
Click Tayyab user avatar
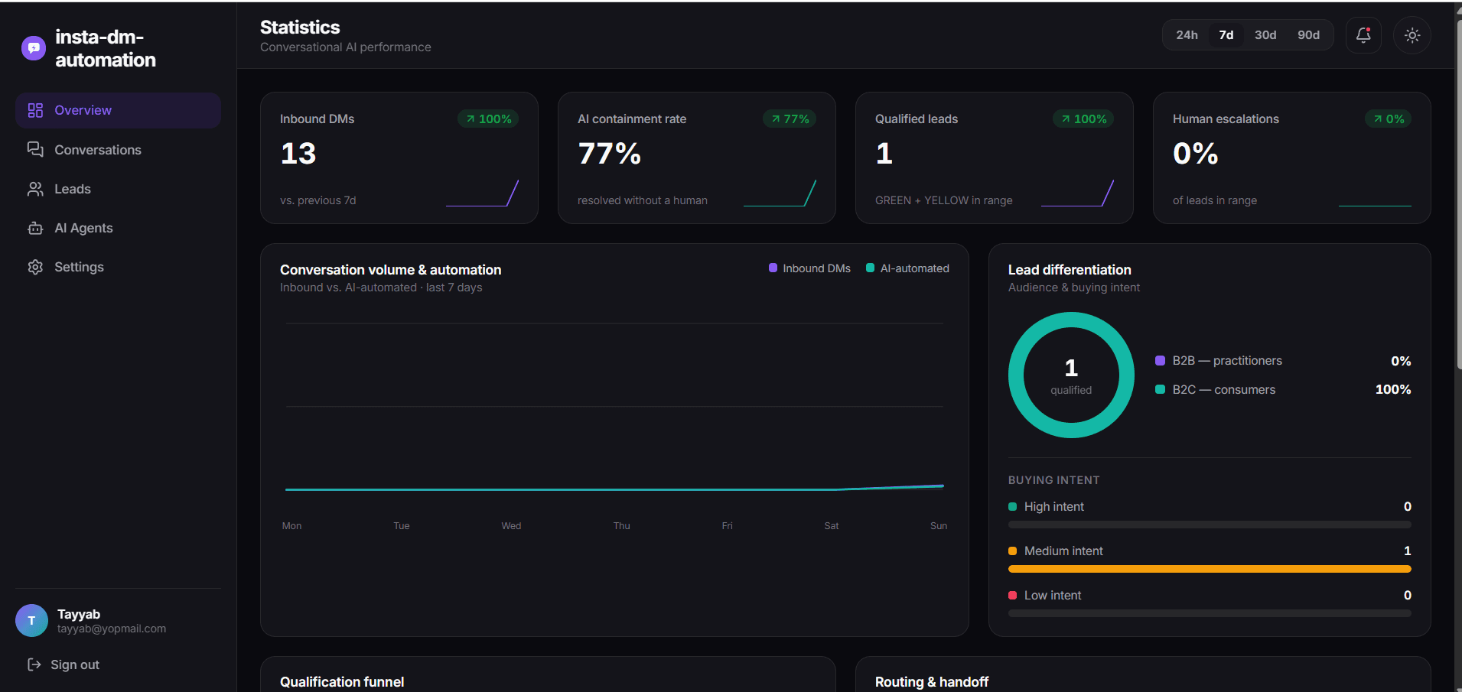[31, 621]
